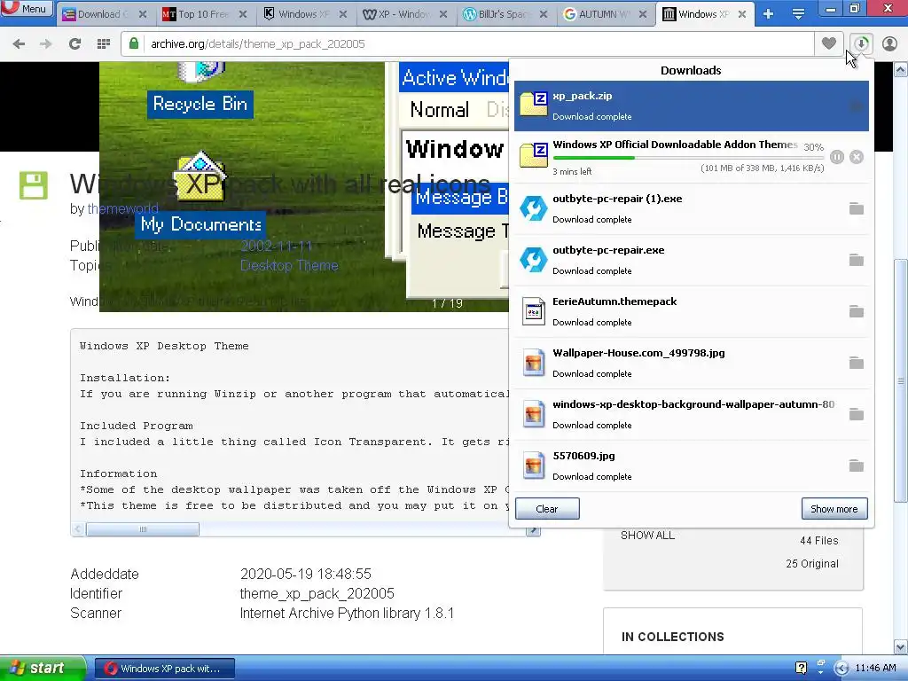Click the description box scroll right arrow
This screenshot has width=908, height=681.
pos(533,530)
